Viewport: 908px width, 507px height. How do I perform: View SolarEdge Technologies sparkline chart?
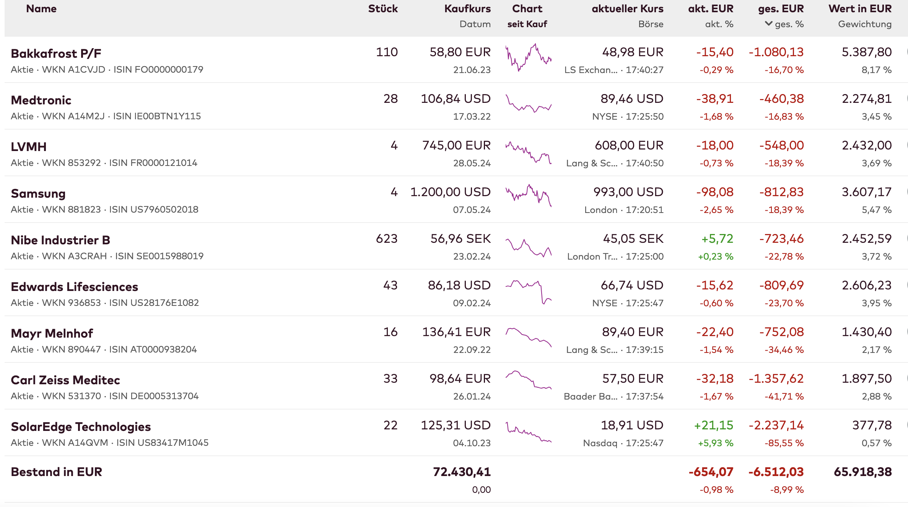[528, 432]
